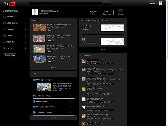168x126 pixels.
Task: Click LoyalSonnet commenter avatar
Action: tap(83, 108)
